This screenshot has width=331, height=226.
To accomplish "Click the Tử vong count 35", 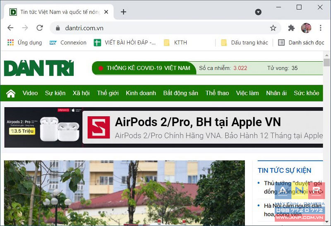I will [295, 68].
